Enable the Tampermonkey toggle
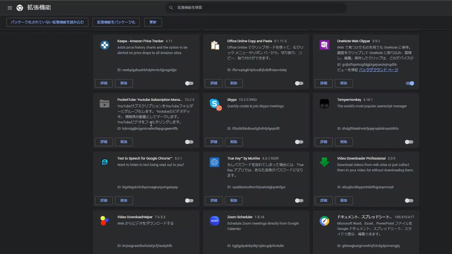Screen dimensions: 452x254 pyautogui.click(x=409, y=142)
